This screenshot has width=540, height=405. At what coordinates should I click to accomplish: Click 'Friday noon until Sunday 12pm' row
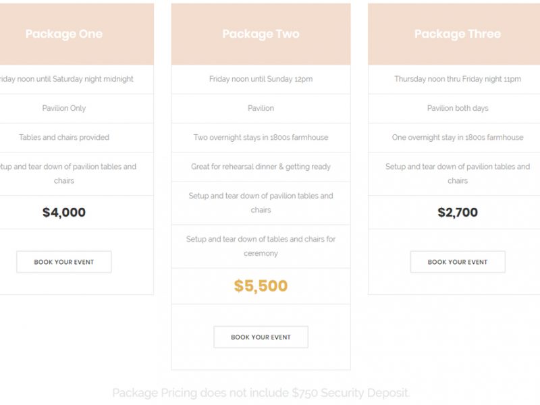[x=261, y=79]
